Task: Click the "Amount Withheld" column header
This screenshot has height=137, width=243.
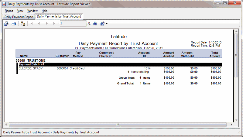Action: coord(187,54)
